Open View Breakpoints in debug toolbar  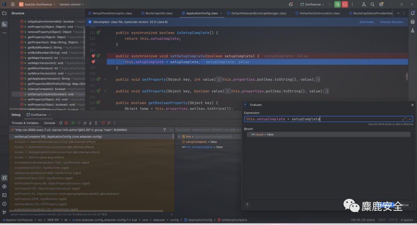103,123
